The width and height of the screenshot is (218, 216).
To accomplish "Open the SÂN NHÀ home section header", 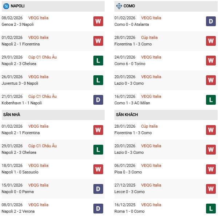I will tap(12, 115).
